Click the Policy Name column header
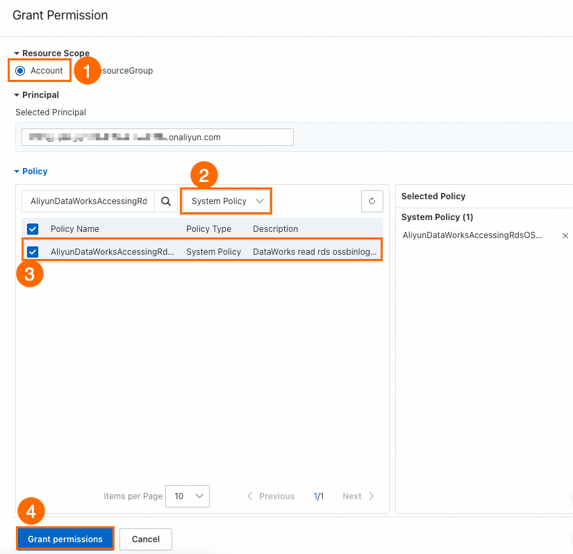 coord(75,229)
